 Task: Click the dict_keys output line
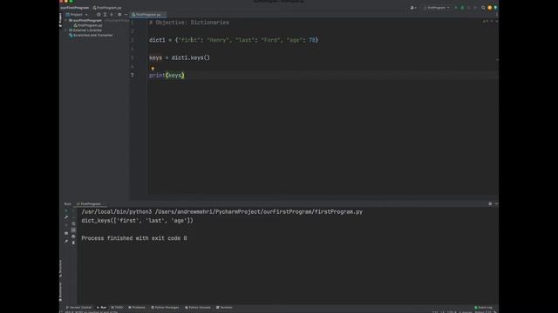pyautogui.click(x=138, y=221)
